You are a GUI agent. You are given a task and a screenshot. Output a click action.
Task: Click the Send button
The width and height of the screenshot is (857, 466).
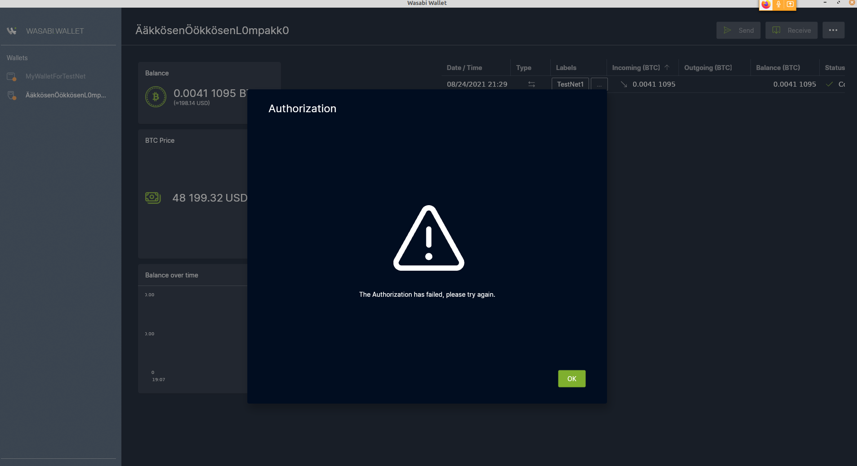pos(738,31)
